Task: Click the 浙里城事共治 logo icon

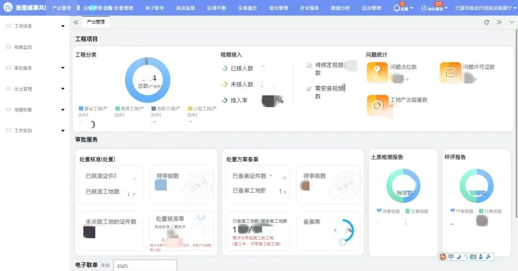Action: point(8,8)
